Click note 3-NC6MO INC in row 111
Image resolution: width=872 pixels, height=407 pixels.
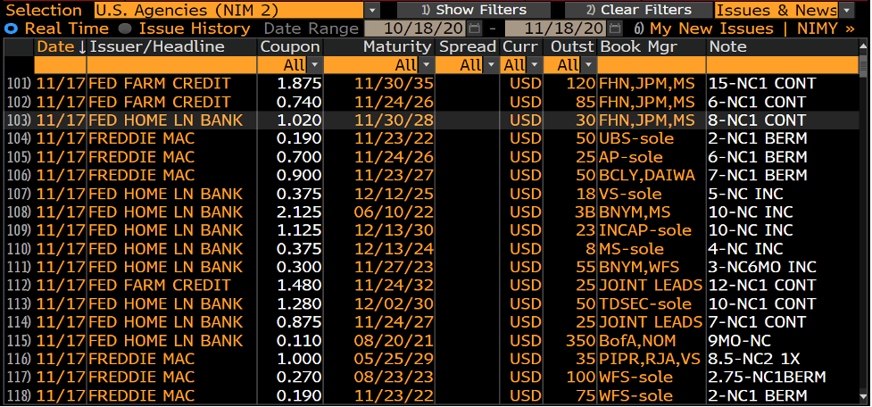point(762,267)
